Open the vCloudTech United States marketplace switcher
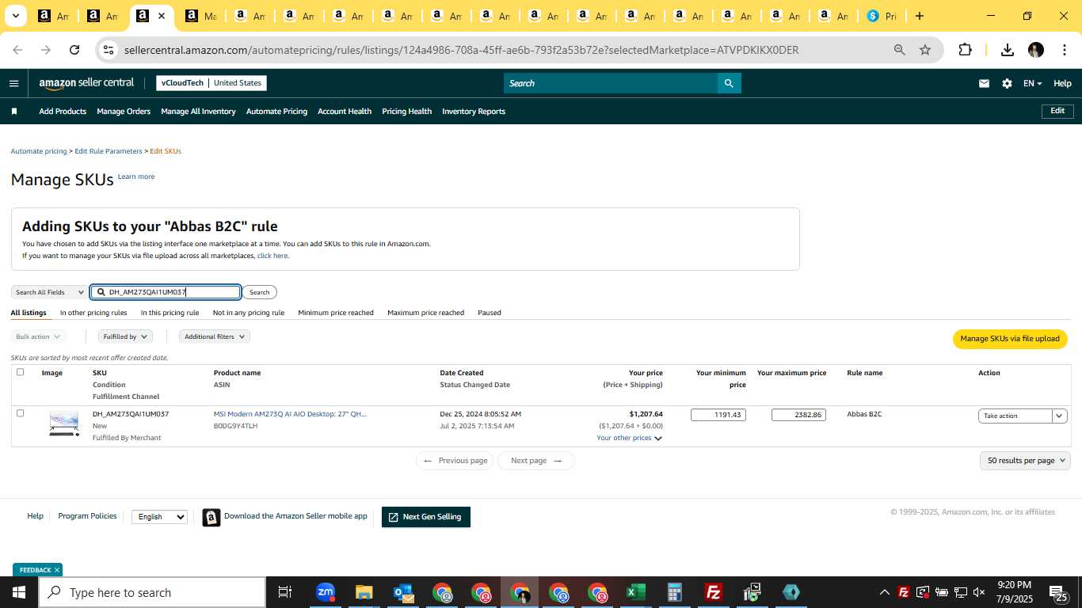Image resolution: width=1082 pixels, height=608 pixels. (211, 83)
